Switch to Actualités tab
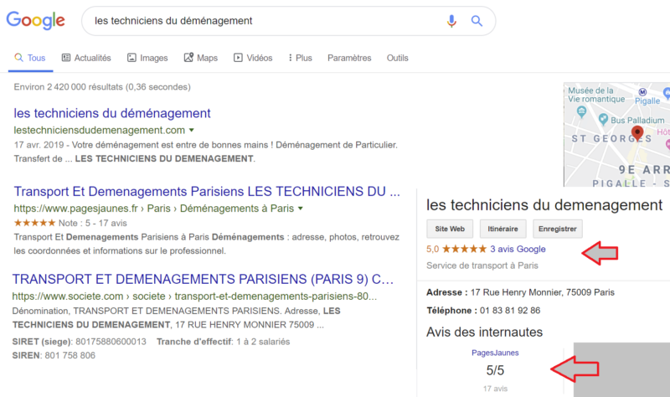The image size is (670, 397). coord(86,58)
